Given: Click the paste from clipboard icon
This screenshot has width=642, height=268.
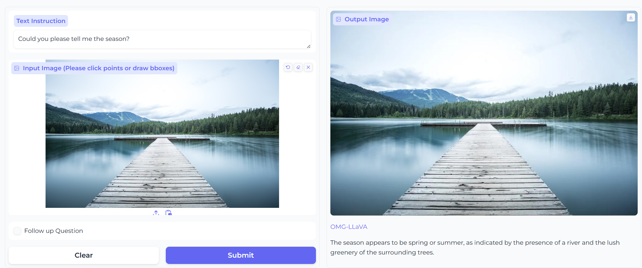Looking at the screenshot, I should tap(169, 213).
